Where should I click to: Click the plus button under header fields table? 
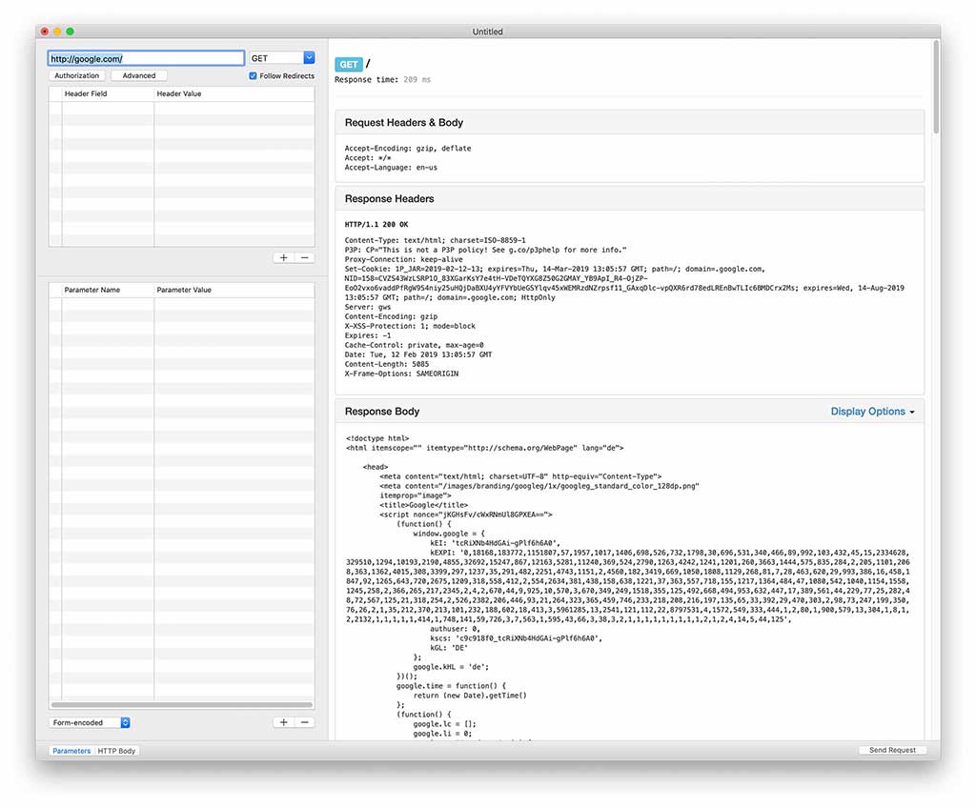pyautogui.click(x=284, y=257)
